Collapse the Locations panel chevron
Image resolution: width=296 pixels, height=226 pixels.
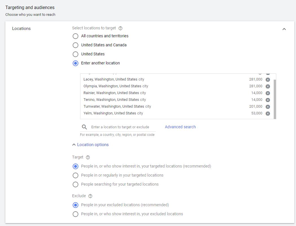(284, 29)
